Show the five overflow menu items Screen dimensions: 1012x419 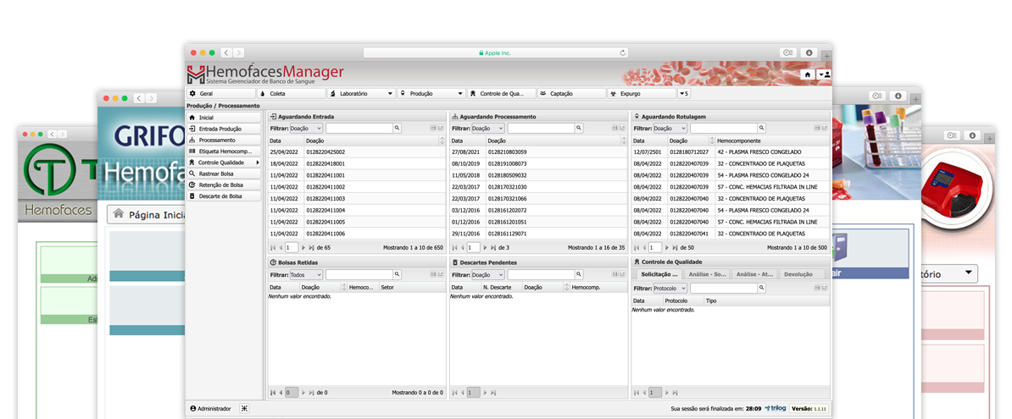(683, 93)
